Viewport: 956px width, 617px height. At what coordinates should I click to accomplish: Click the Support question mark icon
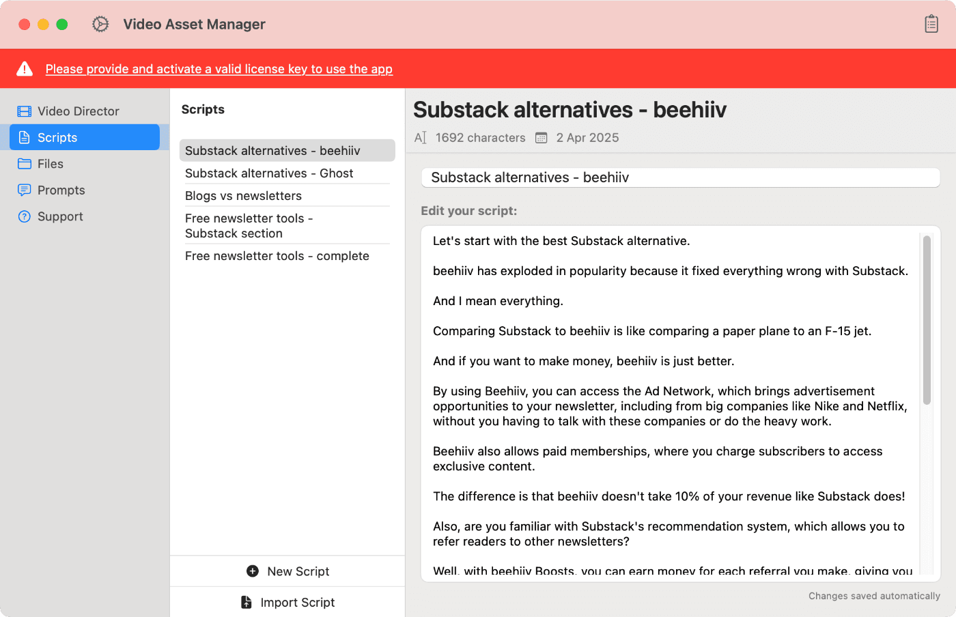(25, 216)
